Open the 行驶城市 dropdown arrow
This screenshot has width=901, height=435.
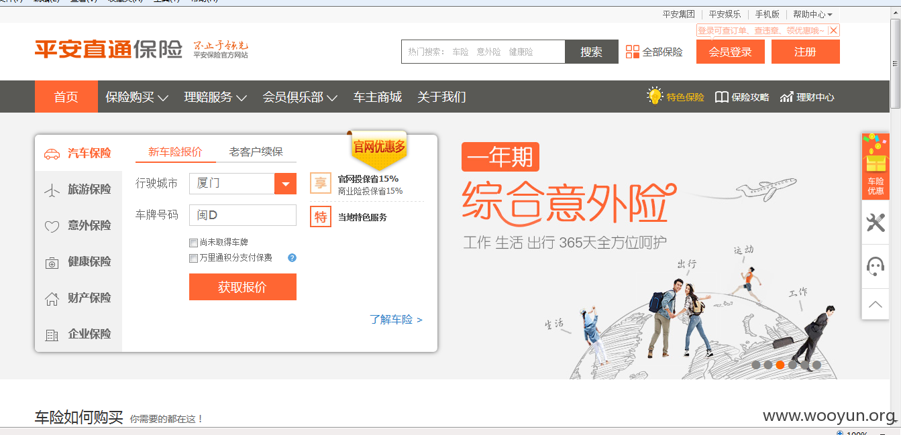point(286,184)
